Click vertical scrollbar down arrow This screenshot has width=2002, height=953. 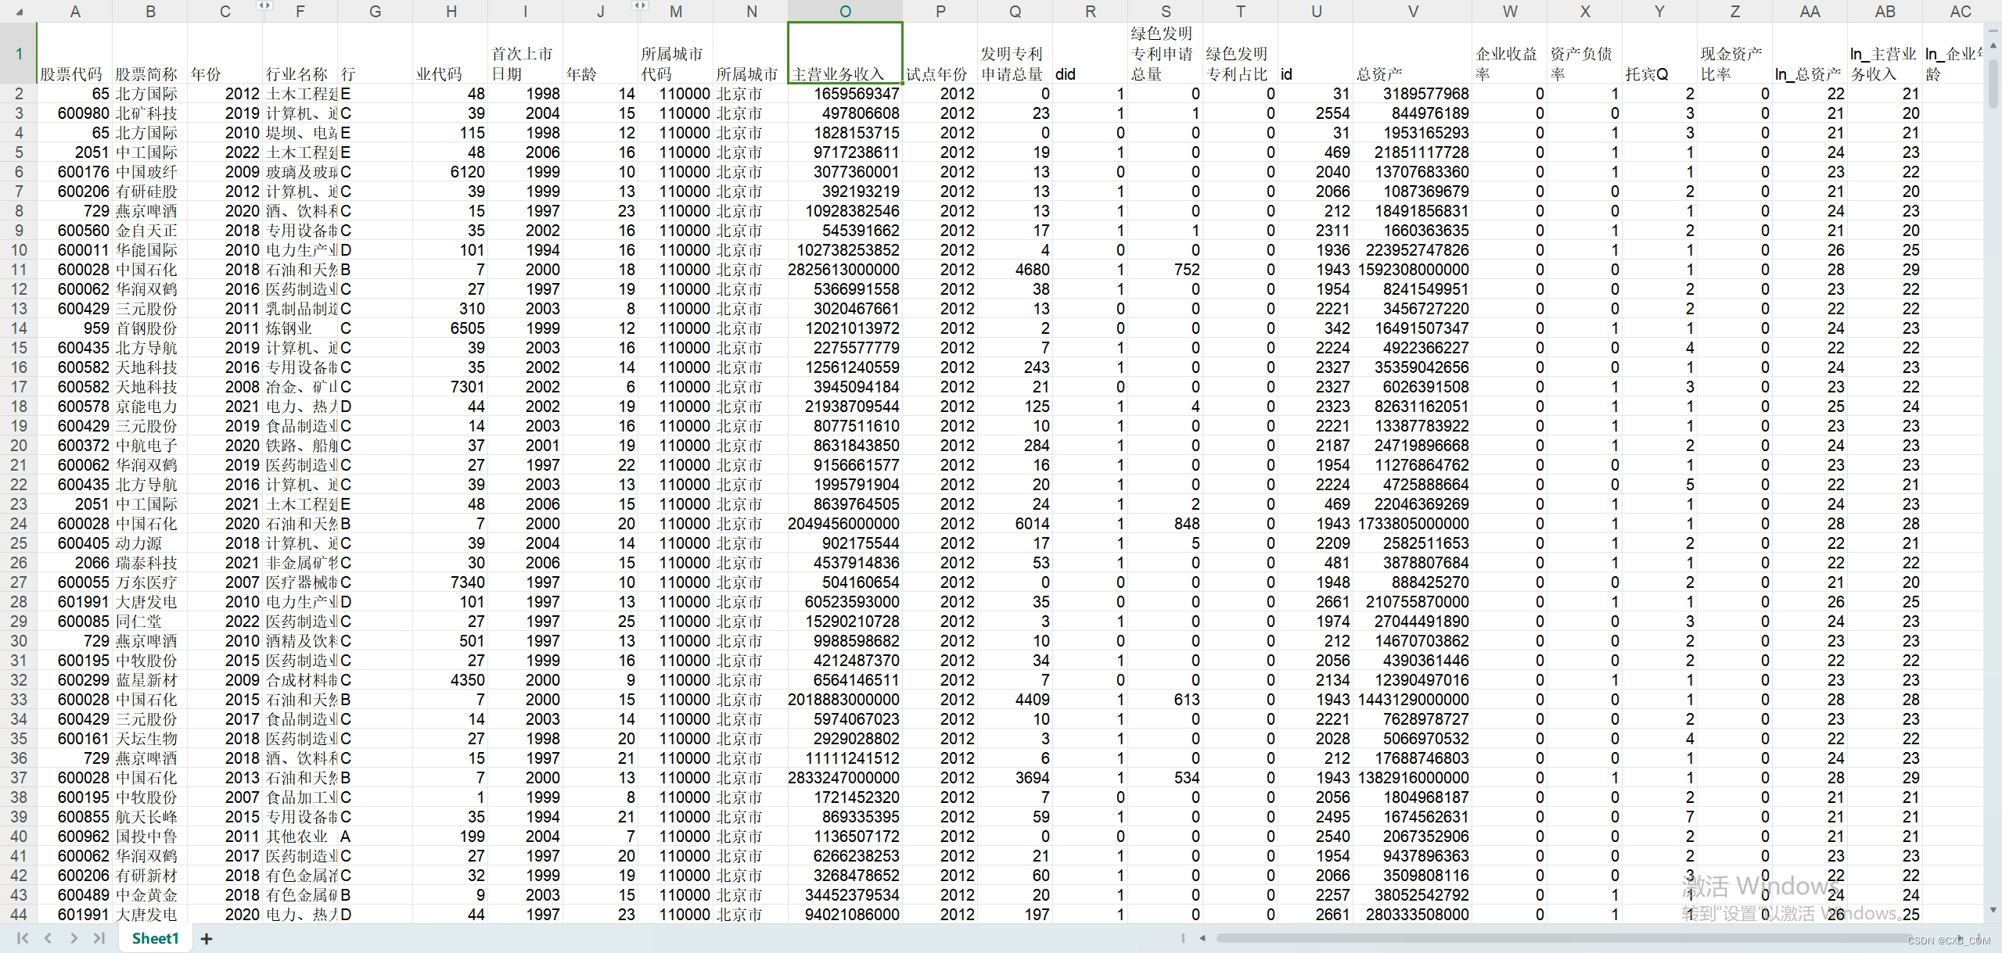point(1993,910)
